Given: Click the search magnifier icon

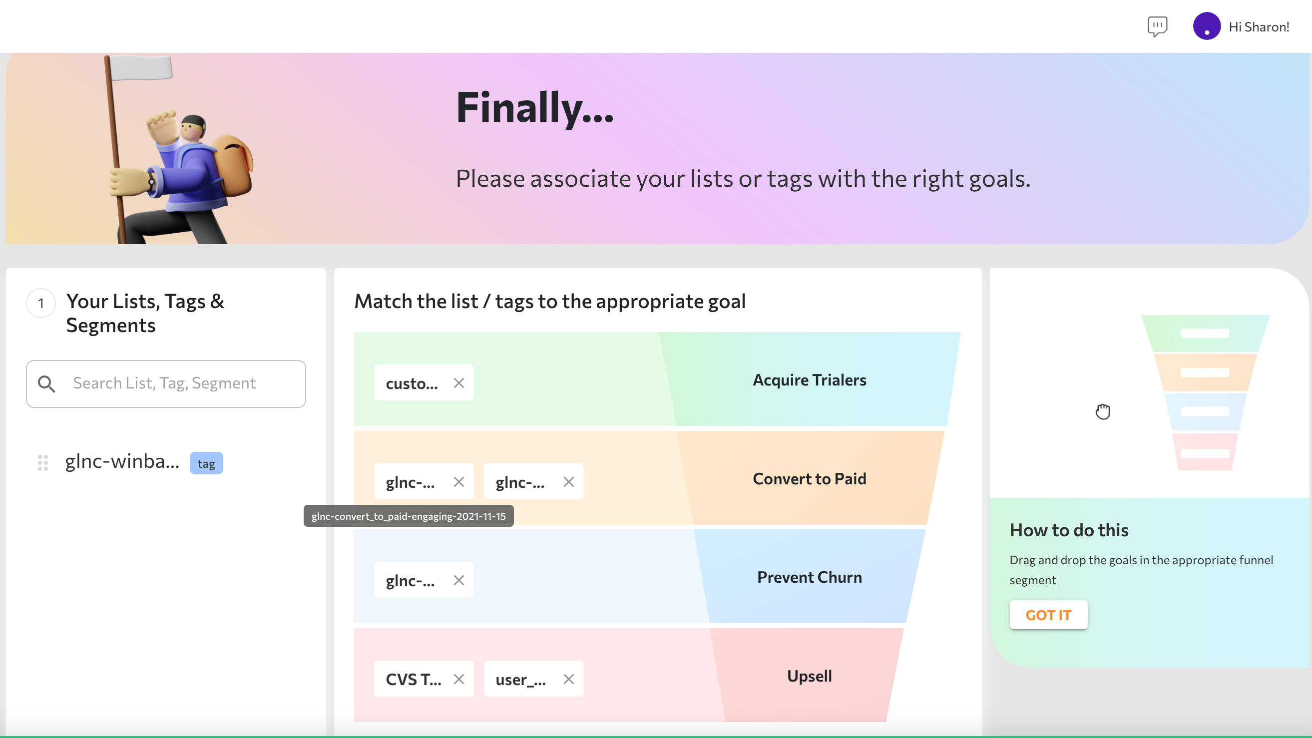Looking at the screenshot, I should pos(46,383).
